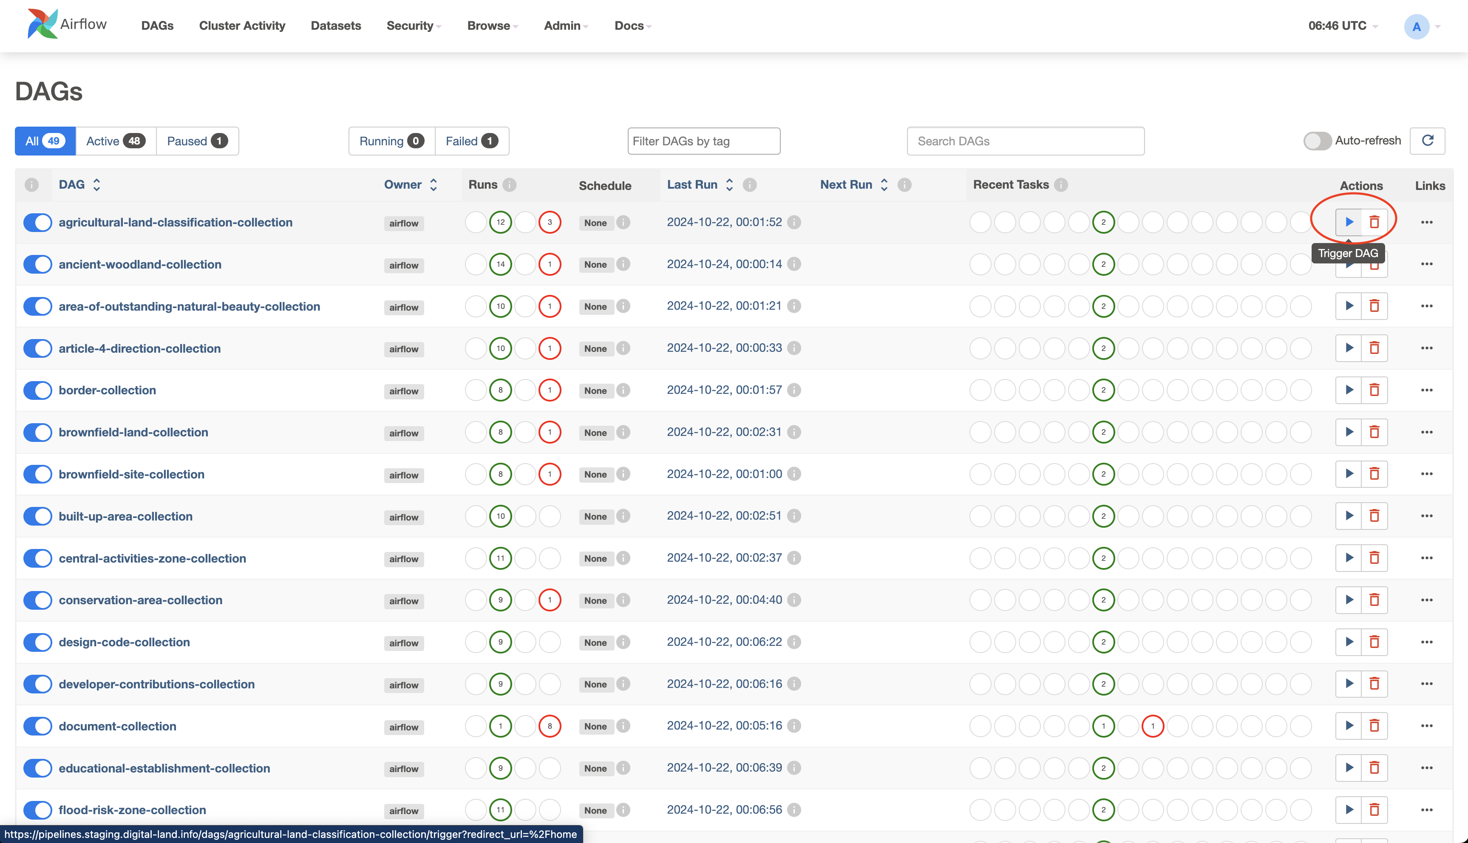This screenshot has width=1468, height=843.
Task: Trigger the flood-risk-zone-collection DAG
Action: pyautogui.click(x=1349, y=809)
